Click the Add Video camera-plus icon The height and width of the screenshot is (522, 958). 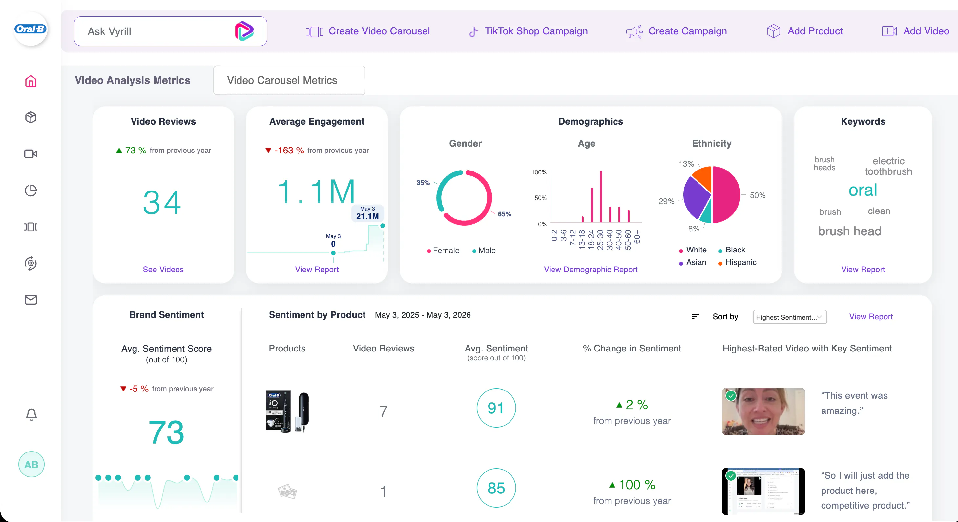point(889,31)
